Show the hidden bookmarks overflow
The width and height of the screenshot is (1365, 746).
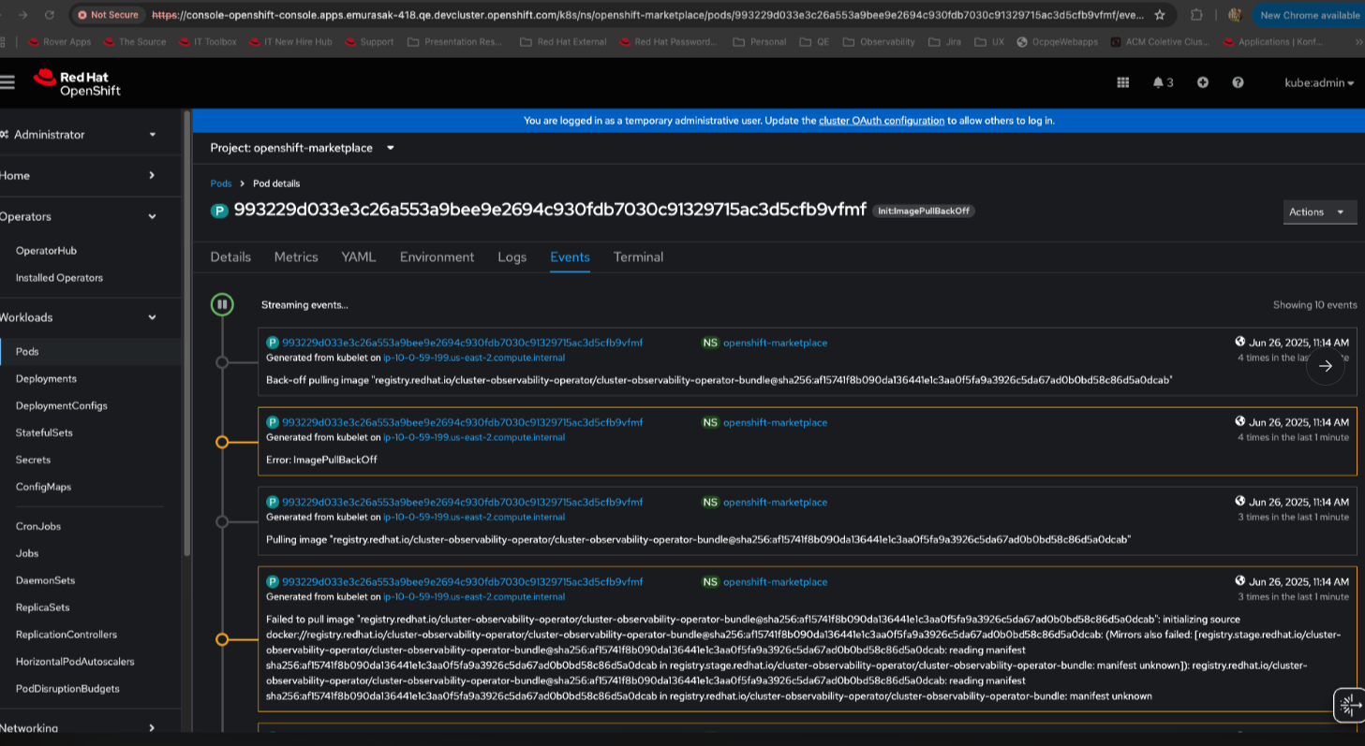pyautogui.click(x=1358, y=42)
